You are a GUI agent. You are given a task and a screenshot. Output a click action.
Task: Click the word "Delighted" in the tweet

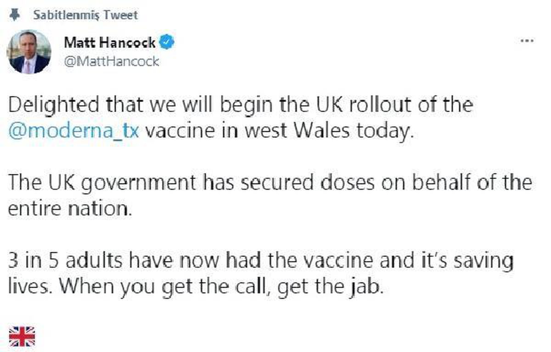point(53,105)
